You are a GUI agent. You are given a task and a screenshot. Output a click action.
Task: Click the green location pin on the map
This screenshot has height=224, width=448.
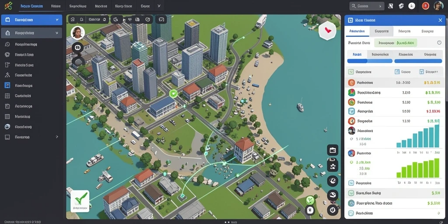click(x=173, y=94)
